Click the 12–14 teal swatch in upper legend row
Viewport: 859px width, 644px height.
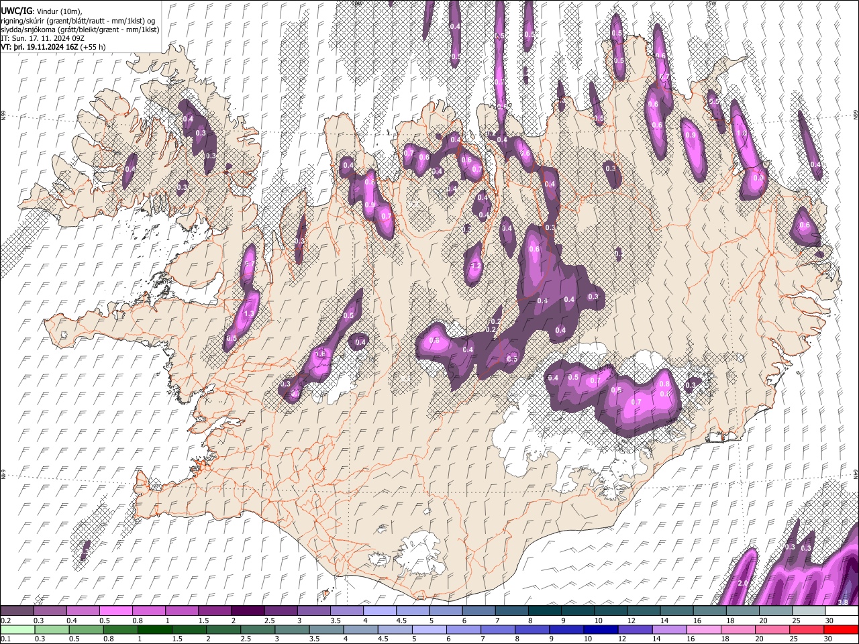coord(644,611)
